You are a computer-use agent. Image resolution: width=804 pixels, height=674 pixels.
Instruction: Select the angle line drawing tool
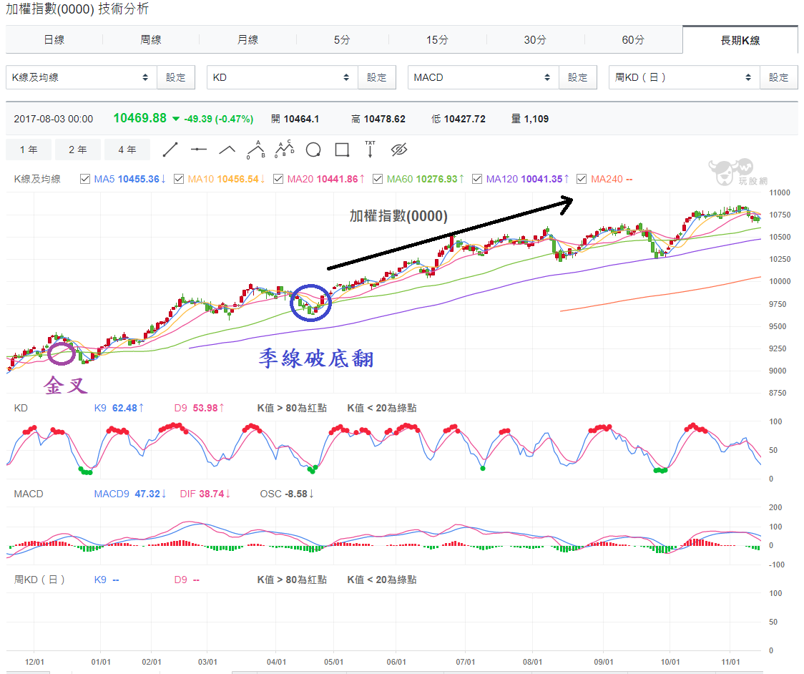pyautogui.click(x=227, y=150)
